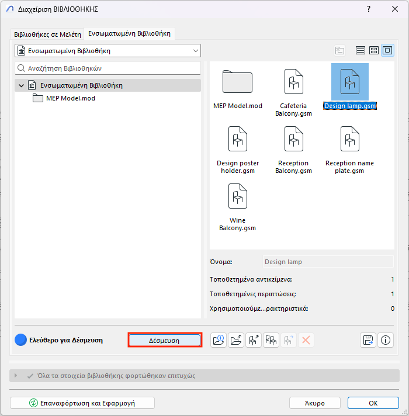
Task: Open the ? help button
Action: click(x=369, y=9)
